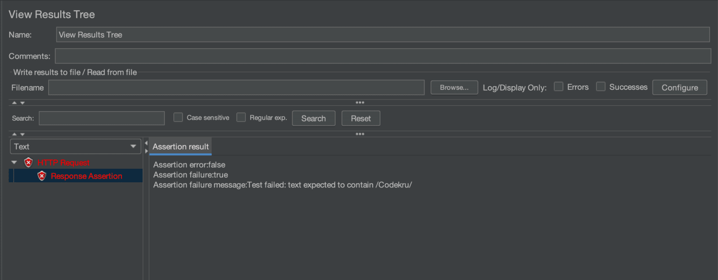Focus the Filename input field
718x280 pixels.
pos(236,87)
